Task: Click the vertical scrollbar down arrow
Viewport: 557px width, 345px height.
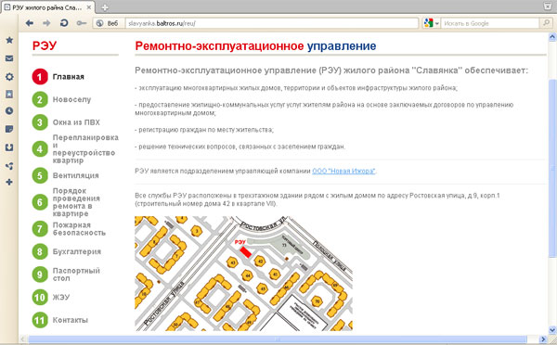Action: click(552, 330)
